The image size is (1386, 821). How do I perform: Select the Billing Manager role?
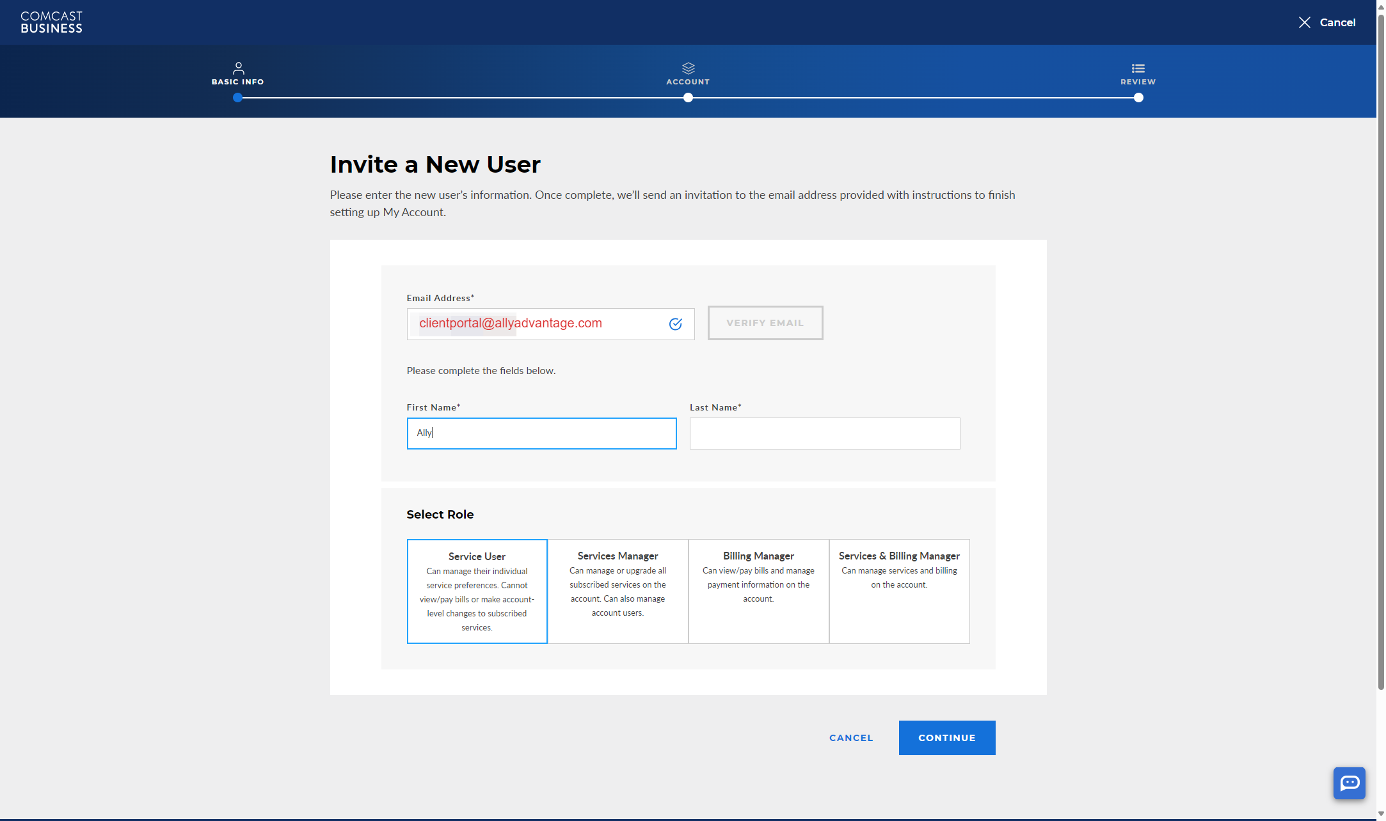758,591
